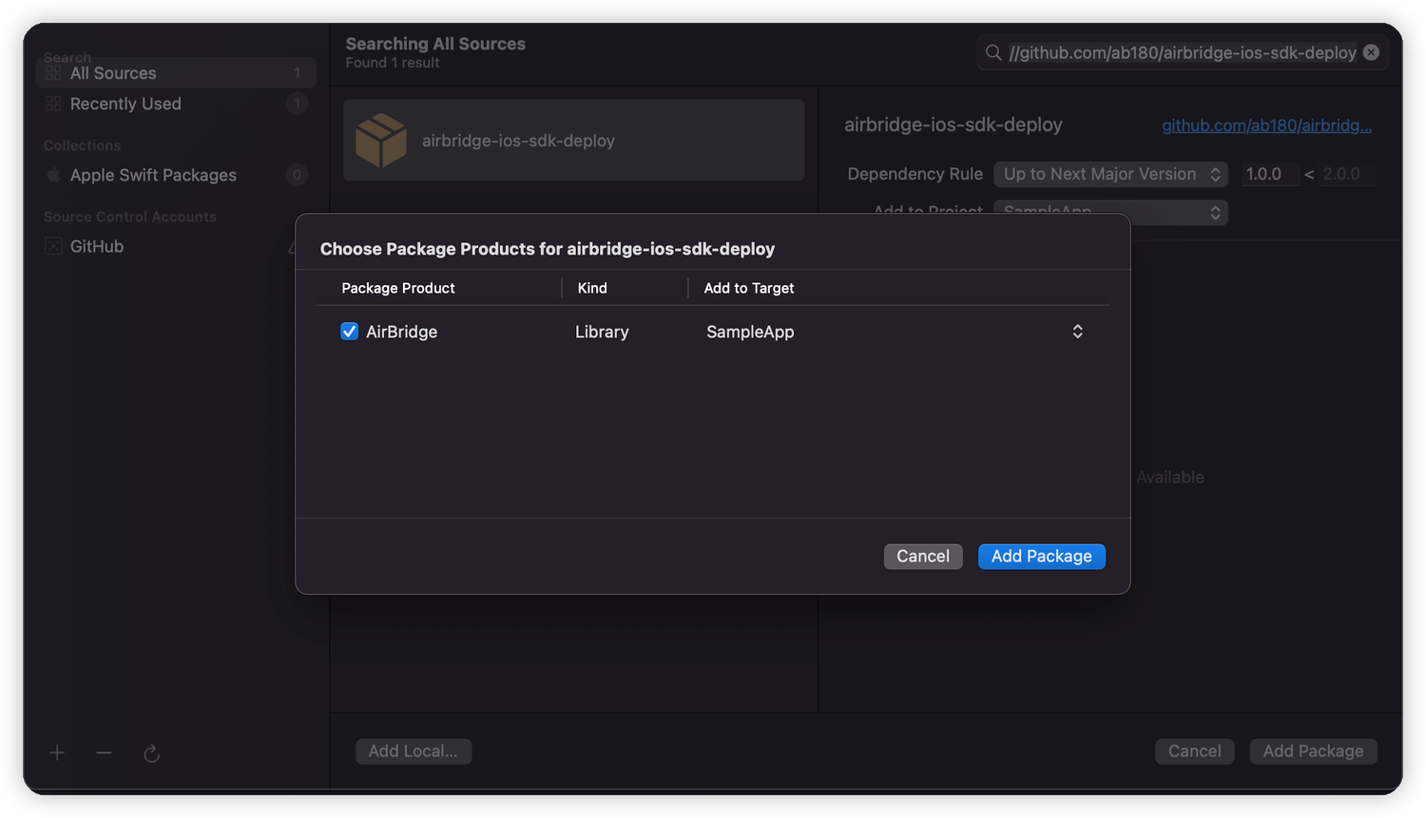Select All Sources in the sidebar
Image resolution: width=1426 pixels, height=818 pixels.
[176, 73]
